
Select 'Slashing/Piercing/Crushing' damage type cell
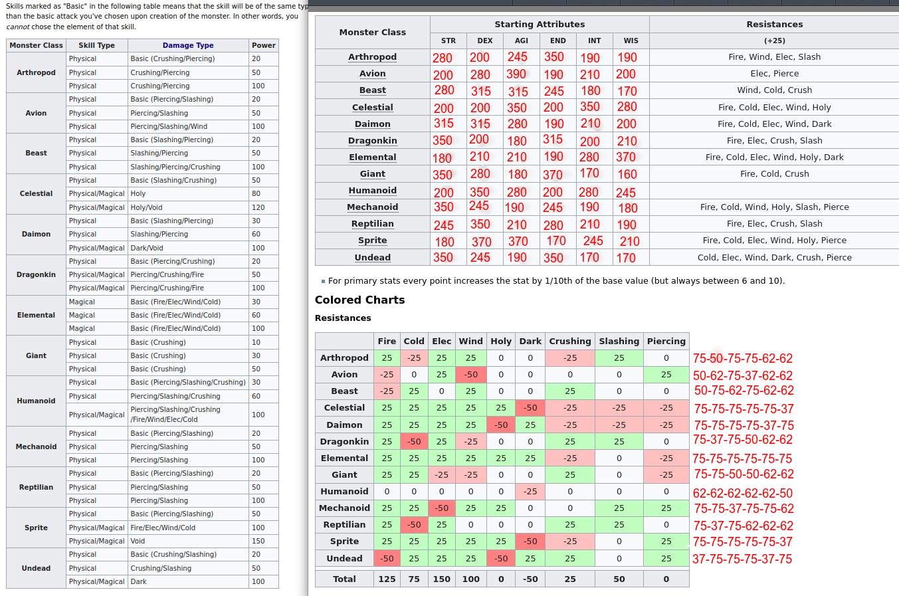click(188, 167)
